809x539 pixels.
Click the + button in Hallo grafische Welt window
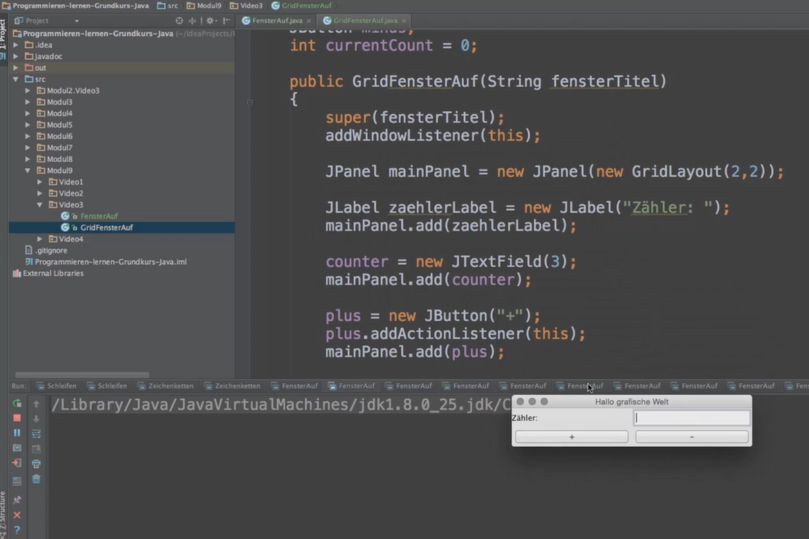pos(572,437)
